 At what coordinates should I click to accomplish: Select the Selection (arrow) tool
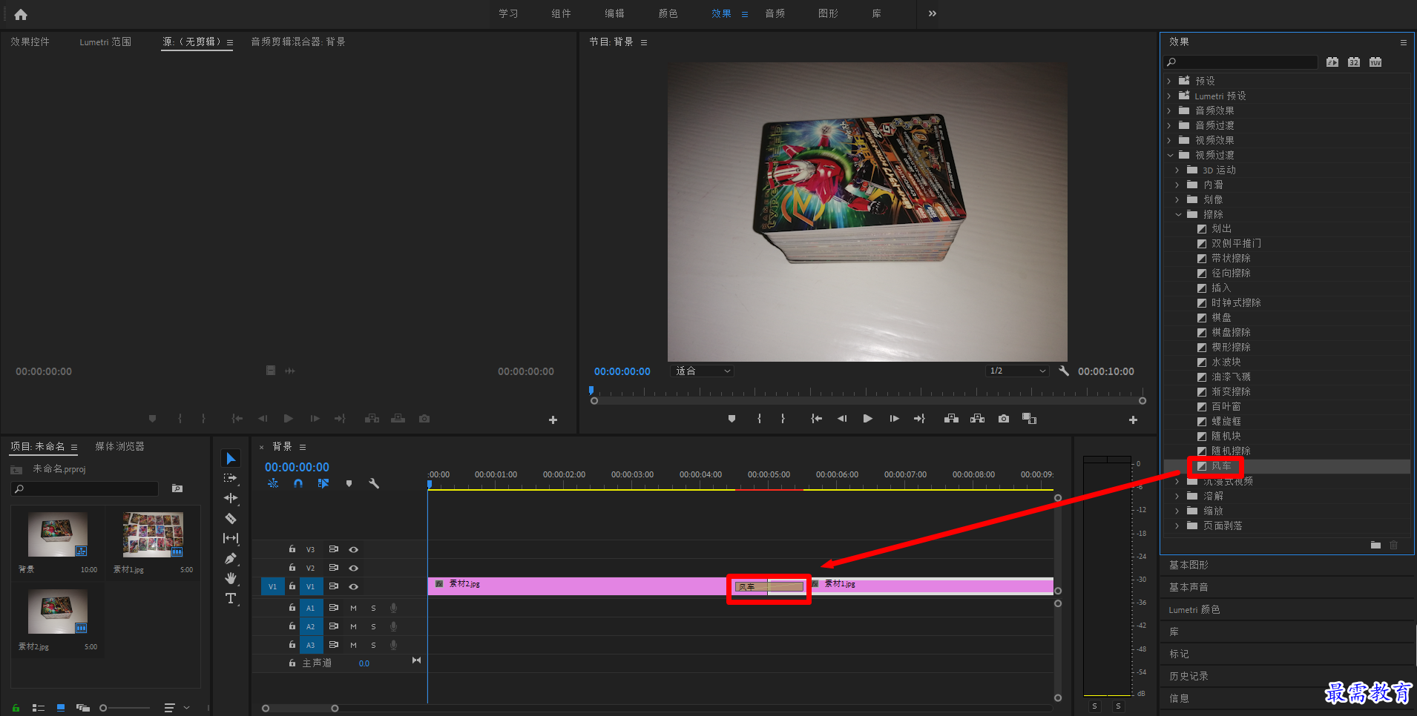tap(231, 459)
